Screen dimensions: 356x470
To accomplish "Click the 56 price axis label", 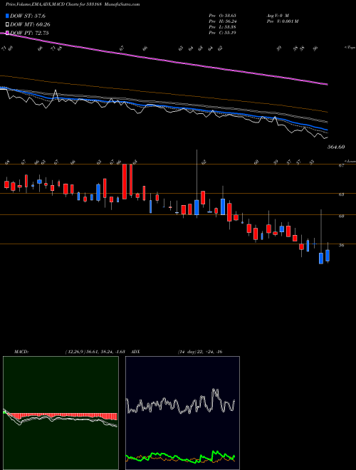I will [x=341, y=246].
